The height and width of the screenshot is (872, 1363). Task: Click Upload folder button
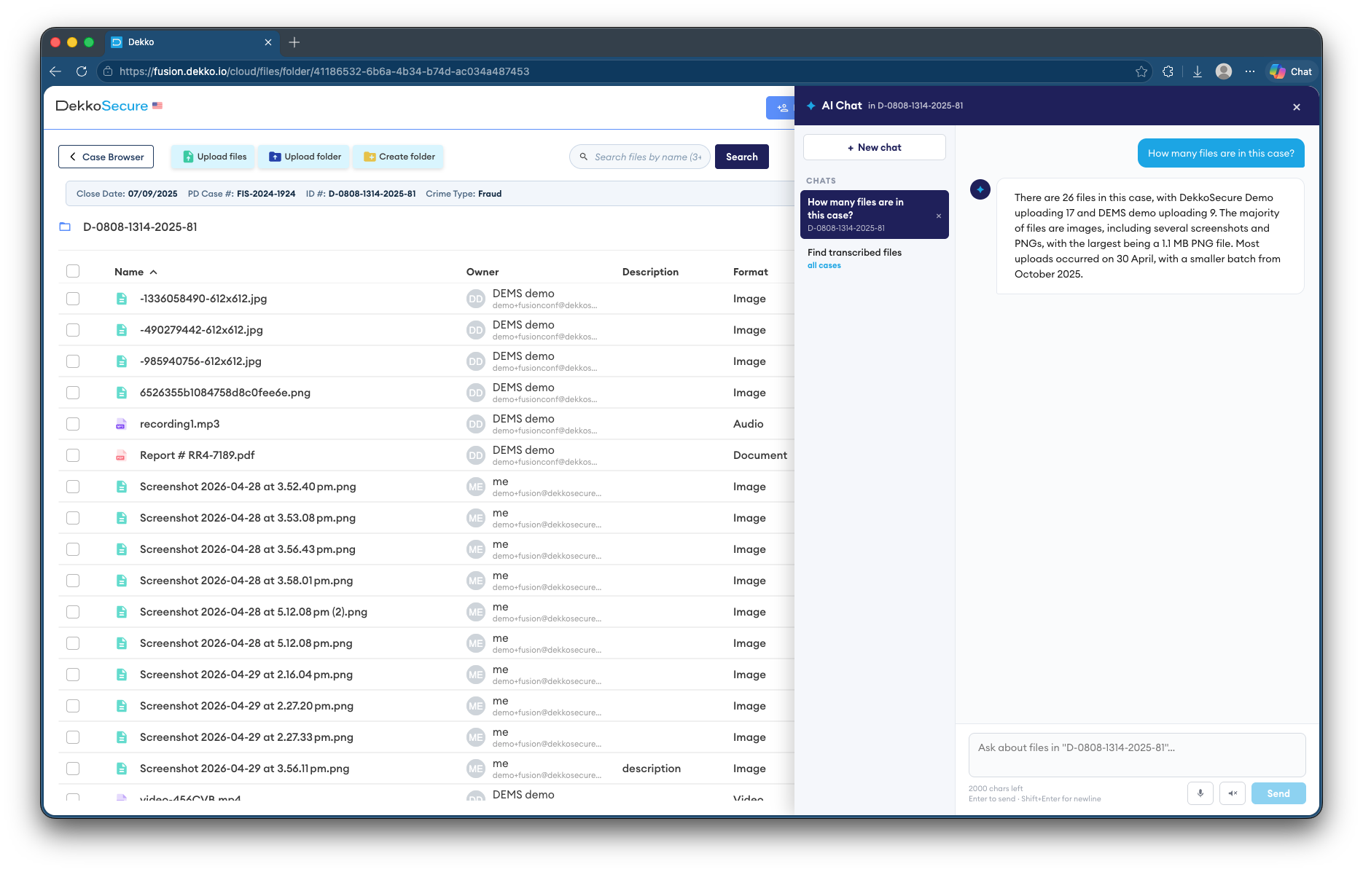click(x=305, y=157)
